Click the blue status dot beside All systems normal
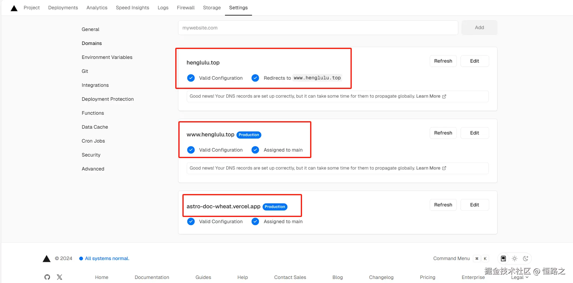 (x=81, y=259)
